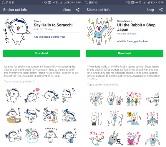Tap Add this friend link for ANA
This screenshot has height=147, width=166.
[49, 37]
